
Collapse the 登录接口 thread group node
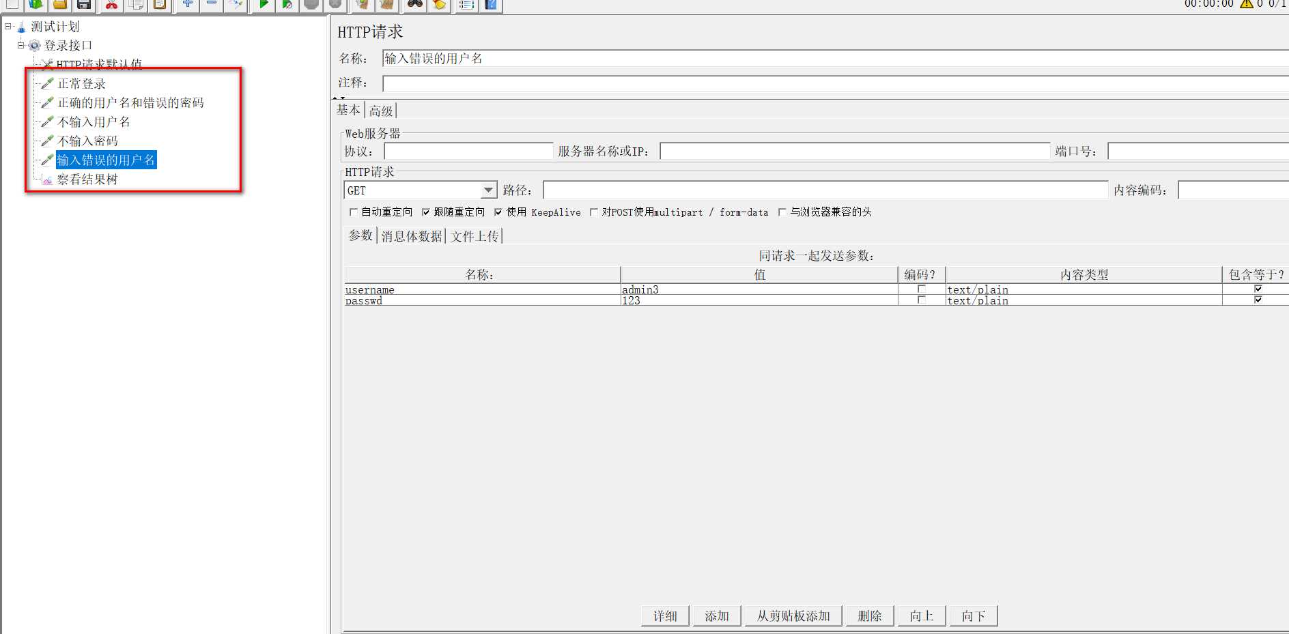point(21,46)
